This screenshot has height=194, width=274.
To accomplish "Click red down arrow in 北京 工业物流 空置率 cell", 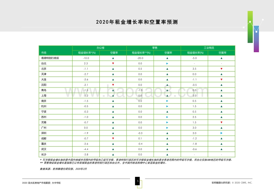I will tap(221, 69).
